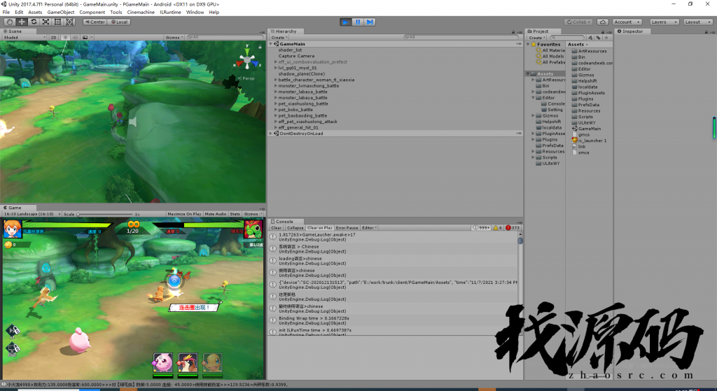The height and width of the screenshot is (391, 717).
Task: Toggle Local coordinate mode button
Action: pos(119,22)
